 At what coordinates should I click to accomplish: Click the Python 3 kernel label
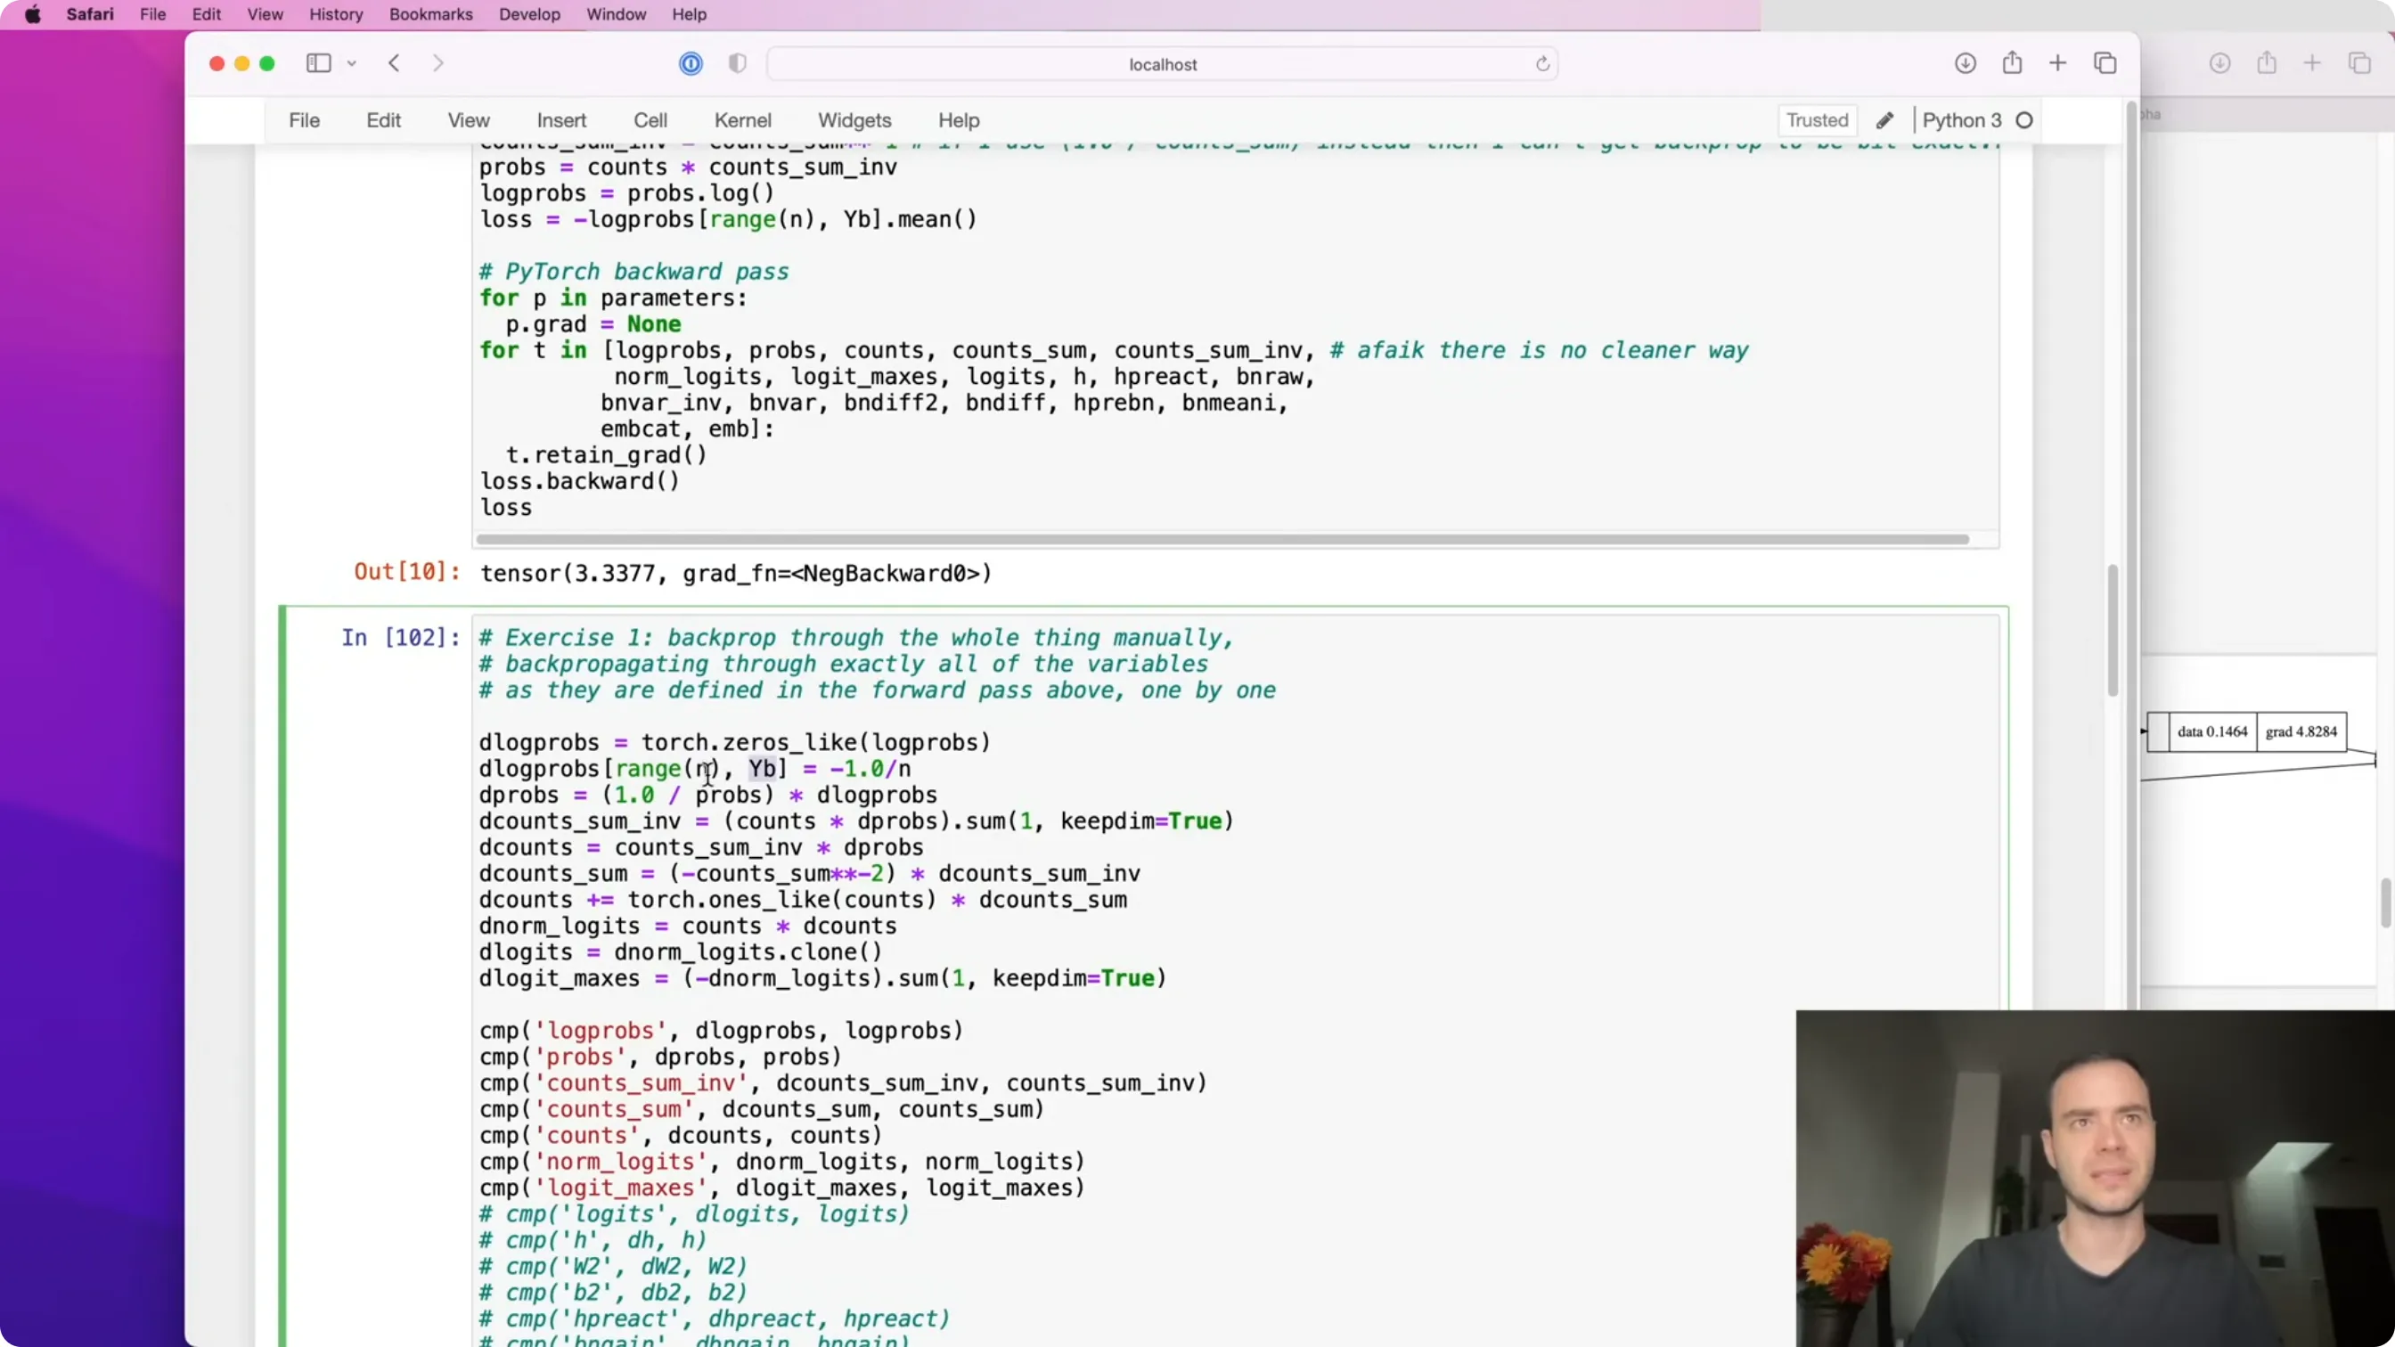1962,120
